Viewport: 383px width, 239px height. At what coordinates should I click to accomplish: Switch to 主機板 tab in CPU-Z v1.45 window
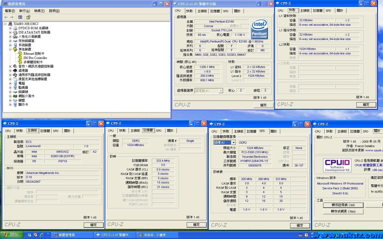tap(202, 11)
